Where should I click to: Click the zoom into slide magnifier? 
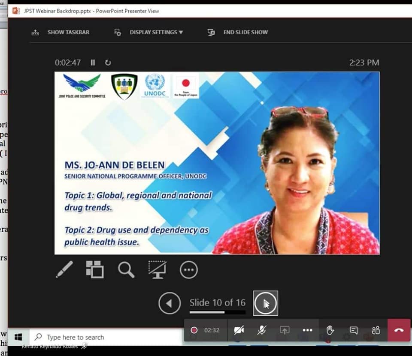126,269
